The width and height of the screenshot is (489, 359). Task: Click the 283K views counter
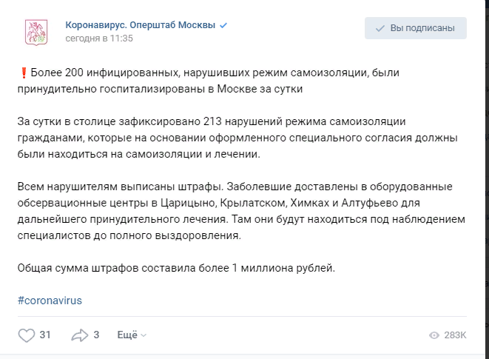coord(455,335)
